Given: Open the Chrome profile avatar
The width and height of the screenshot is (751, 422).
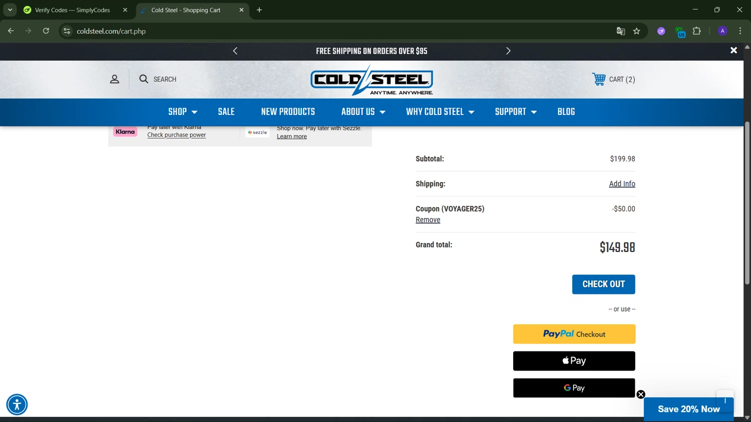Looking at the screenshot, I should 722,31.
